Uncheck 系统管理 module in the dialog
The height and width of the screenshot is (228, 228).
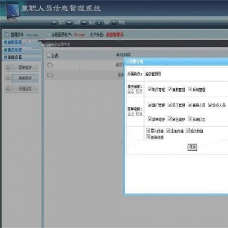(190, 89)
